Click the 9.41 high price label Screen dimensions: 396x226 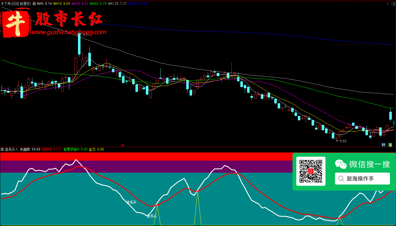(86, 35)
